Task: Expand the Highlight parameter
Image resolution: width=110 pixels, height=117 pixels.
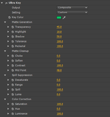Action: point(8,32)
